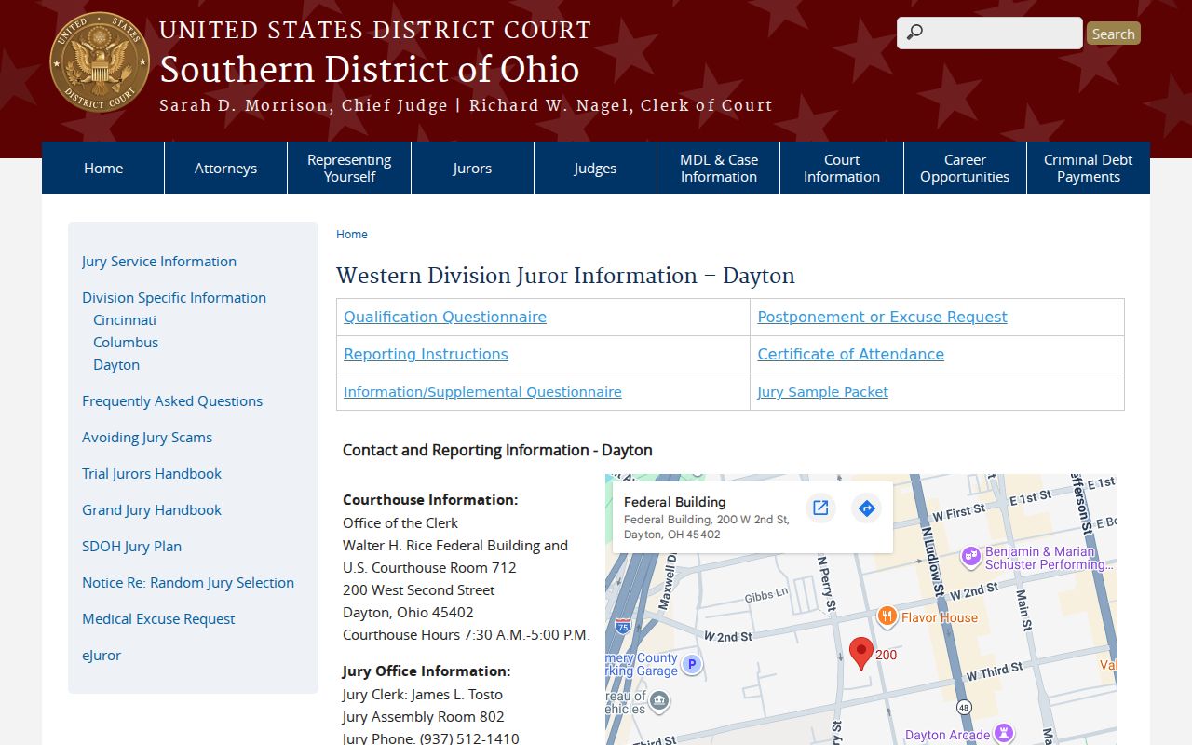Click the Home breadcrumb link
This screenshot has width=1192, height=745.
(x=352, y=235)
